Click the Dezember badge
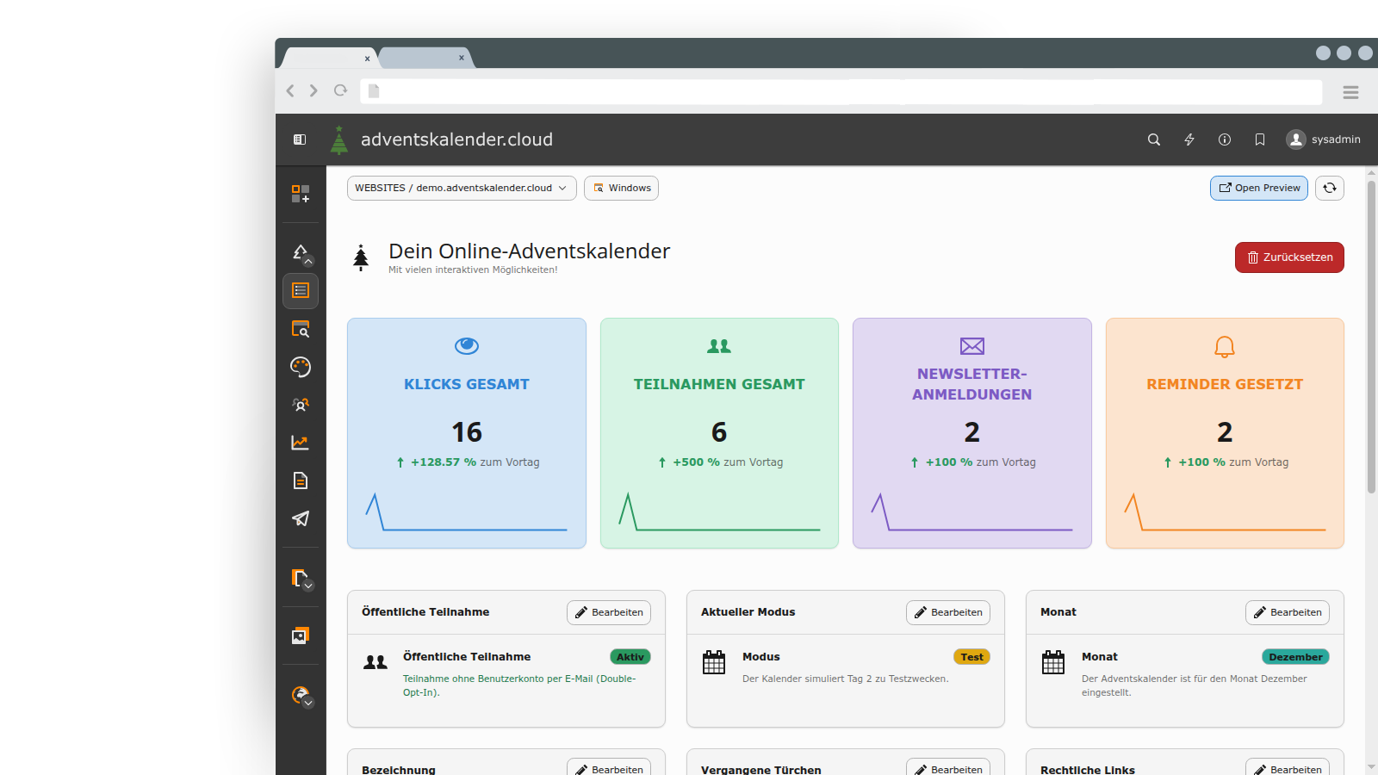This screenshot has height=775, width=1378. (x=1295, y=657)
